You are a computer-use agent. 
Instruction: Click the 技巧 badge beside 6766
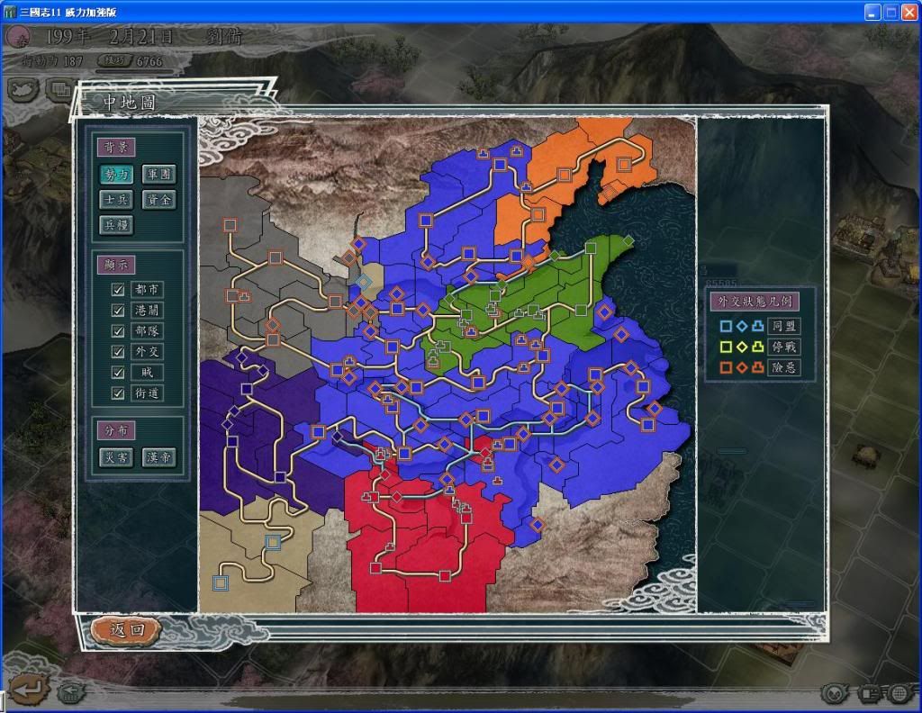click(x=115, y=60)
